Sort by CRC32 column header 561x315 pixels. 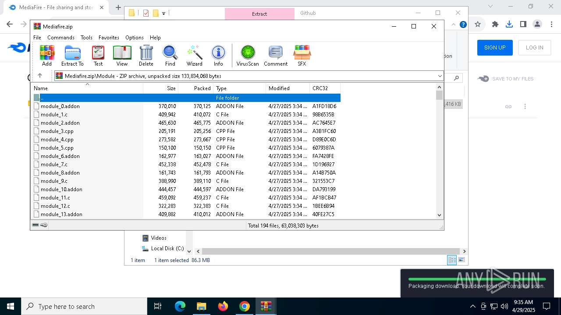[325, 88]
